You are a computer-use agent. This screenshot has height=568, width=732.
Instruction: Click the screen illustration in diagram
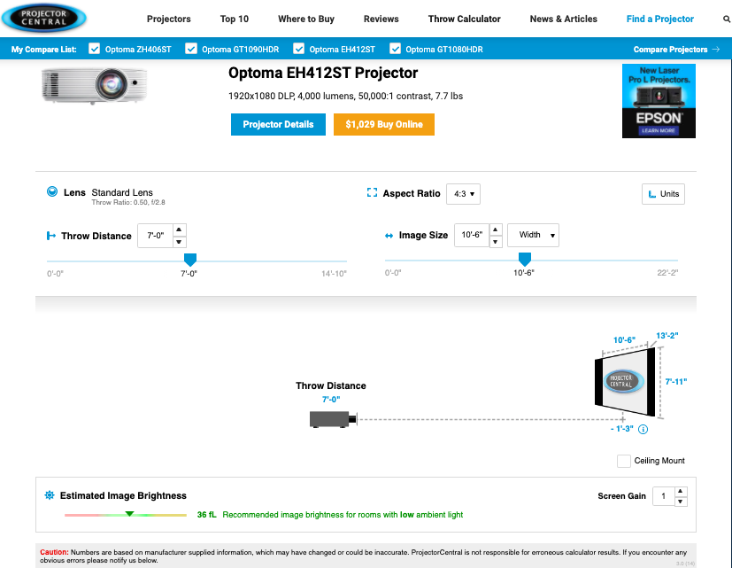click(x=625, y=382)
